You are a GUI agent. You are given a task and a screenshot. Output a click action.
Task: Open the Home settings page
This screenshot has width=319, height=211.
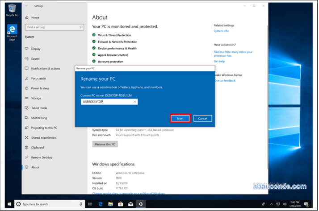[35, 17]
